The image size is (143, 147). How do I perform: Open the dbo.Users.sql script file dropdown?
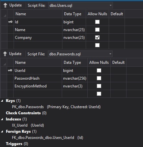tap(111, 5)
